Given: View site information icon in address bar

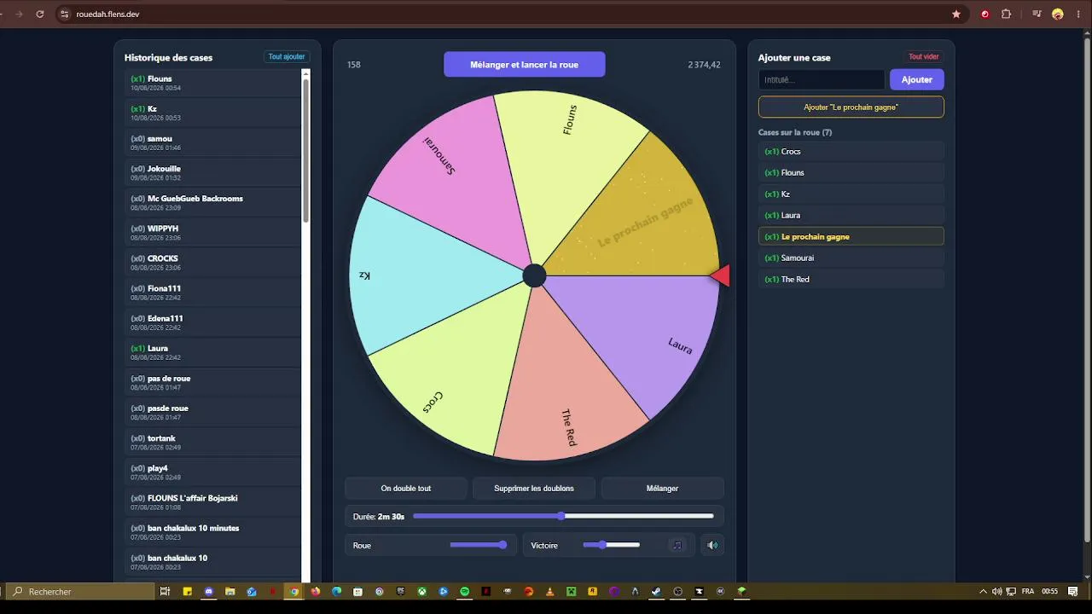Looking at the screenshot, I should pos(64,14).
